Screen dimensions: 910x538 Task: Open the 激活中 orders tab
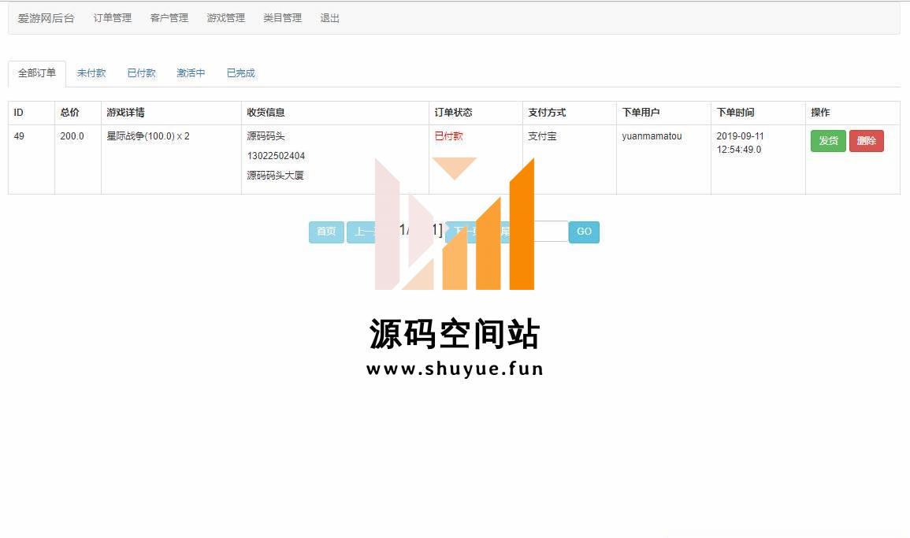click(191, 73)
